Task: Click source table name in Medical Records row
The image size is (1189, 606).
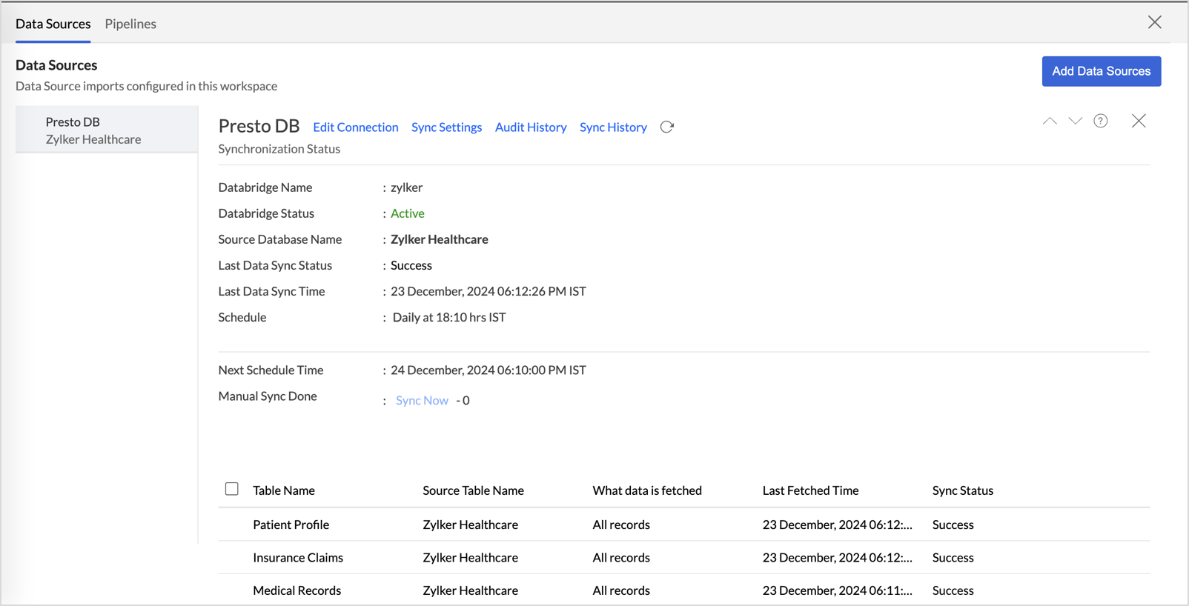Action: (471, 590)
